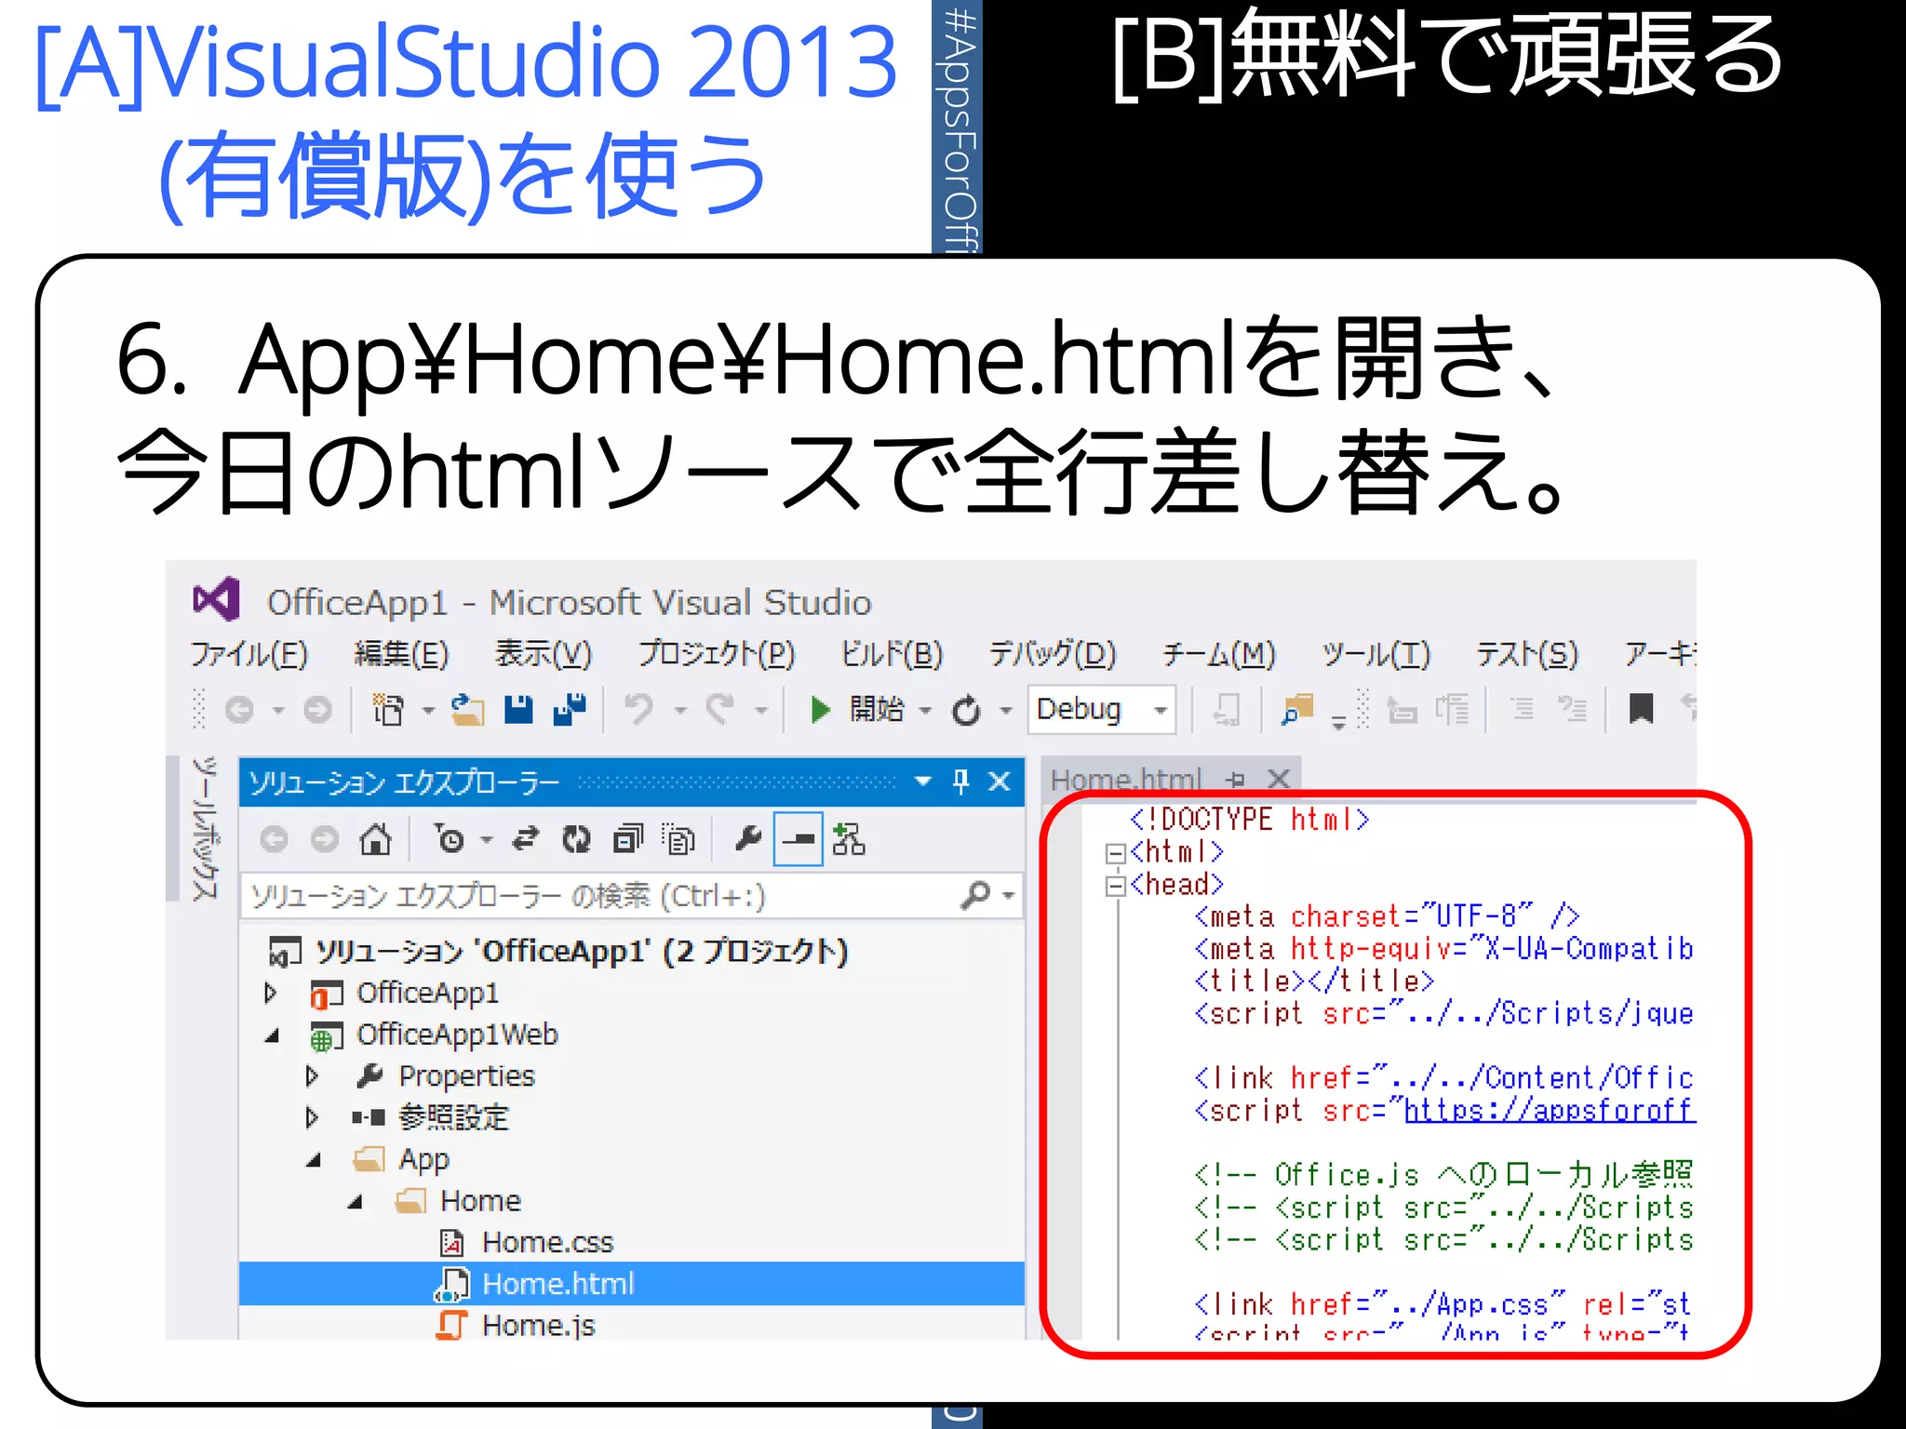Toggle preview selected items button
The height and width of the screenshot is (1429, 1906).
[x=799, y=840]
